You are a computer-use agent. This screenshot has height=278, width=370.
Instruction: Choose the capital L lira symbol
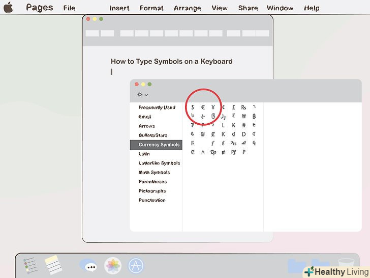tap(223, 125)
